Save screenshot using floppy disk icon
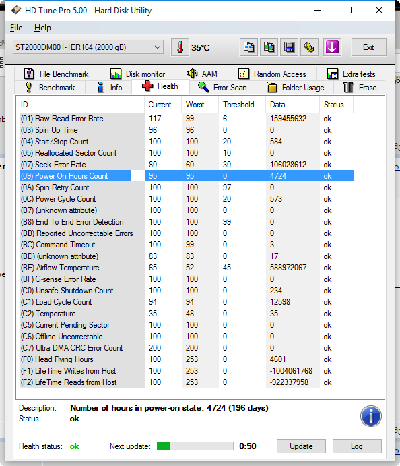Viewport: 400px width, 466px height. 289,47
